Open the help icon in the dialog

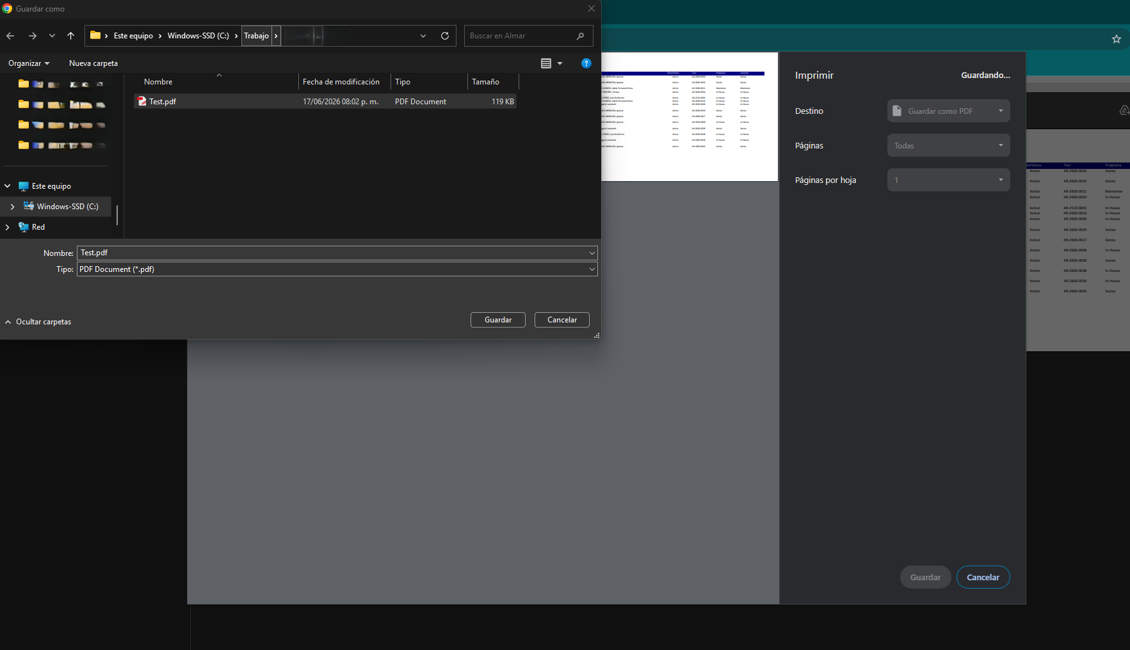(586, 63)
